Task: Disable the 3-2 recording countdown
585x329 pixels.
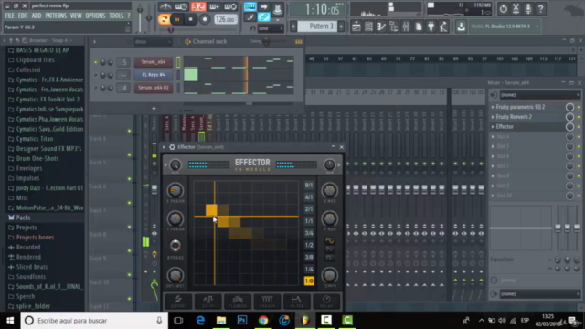Action: (x=198, y=6)
